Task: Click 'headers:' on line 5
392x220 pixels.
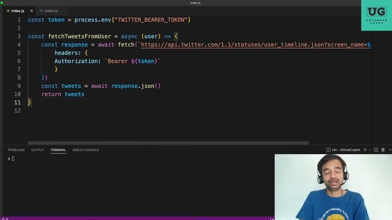Action: (x=68, y=53)
